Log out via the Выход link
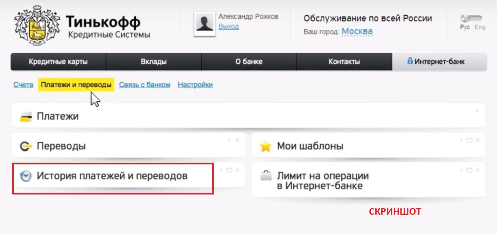499x234 pixels. pos(229,27)
